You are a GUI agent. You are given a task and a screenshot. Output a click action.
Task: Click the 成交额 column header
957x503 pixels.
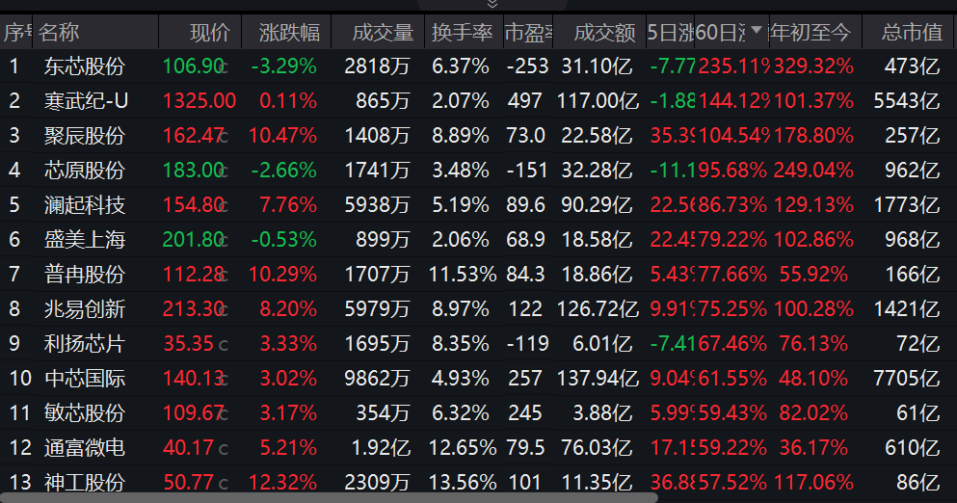point(604,33)
